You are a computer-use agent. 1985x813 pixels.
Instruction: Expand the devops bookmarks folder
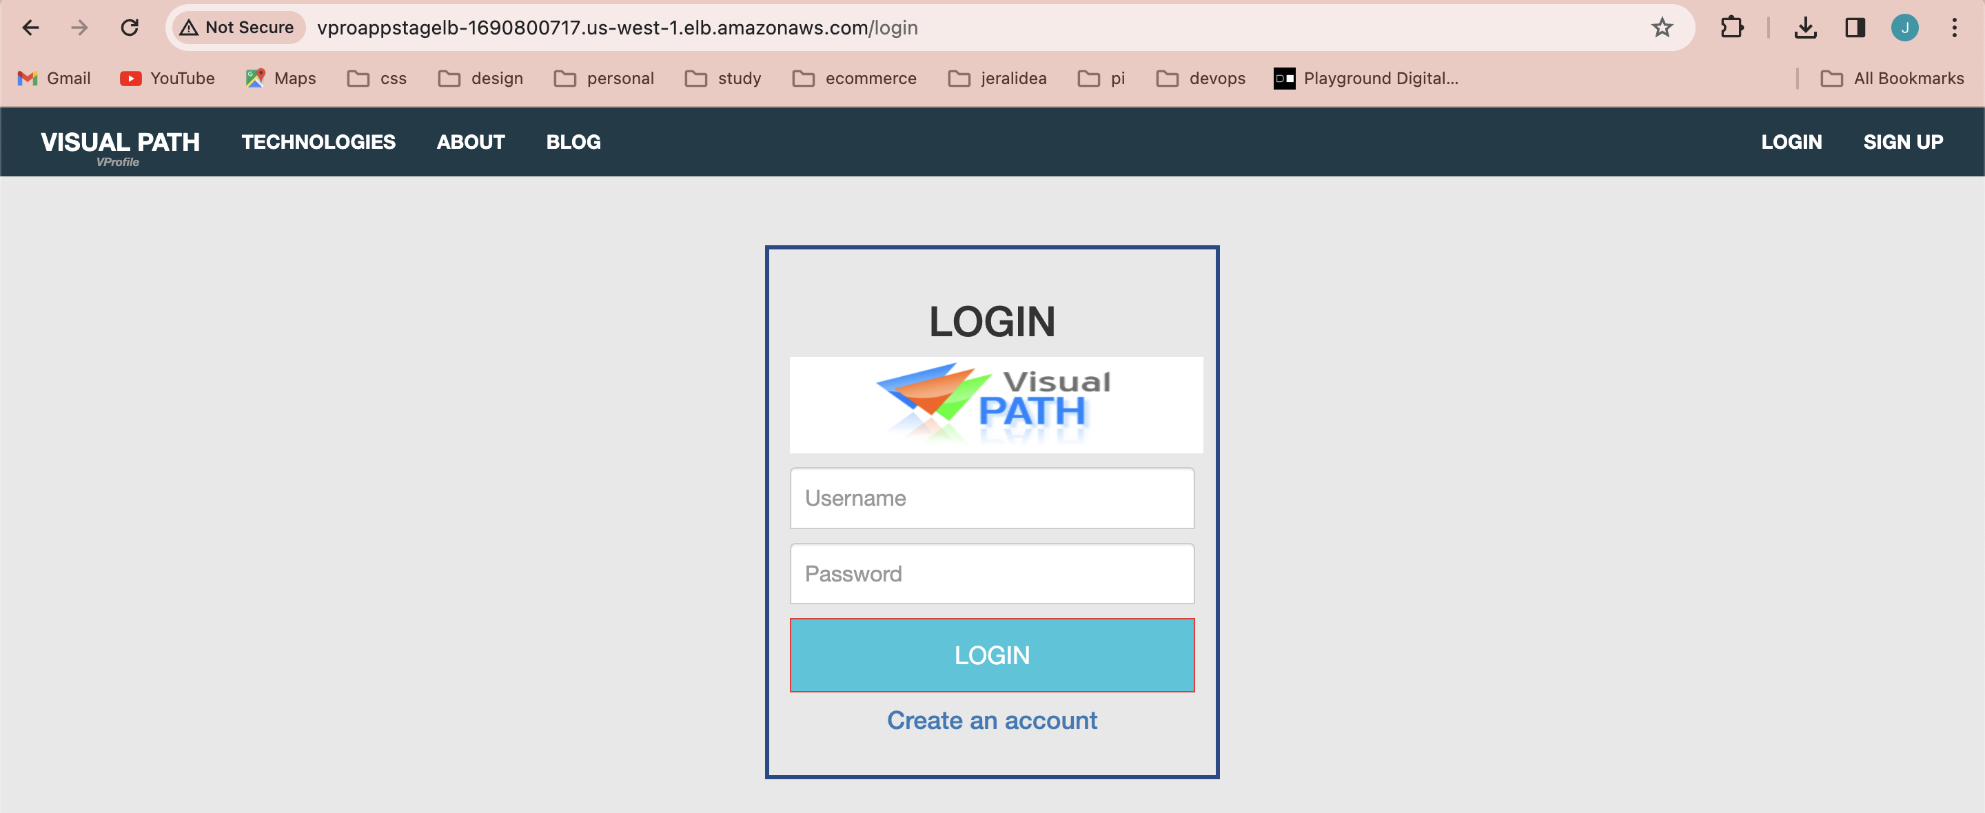[1201, 78]
